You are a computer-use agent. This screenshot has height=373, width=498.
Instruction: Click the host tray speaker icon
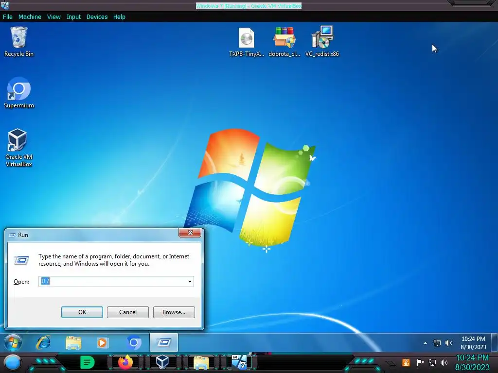click(444, 362)
